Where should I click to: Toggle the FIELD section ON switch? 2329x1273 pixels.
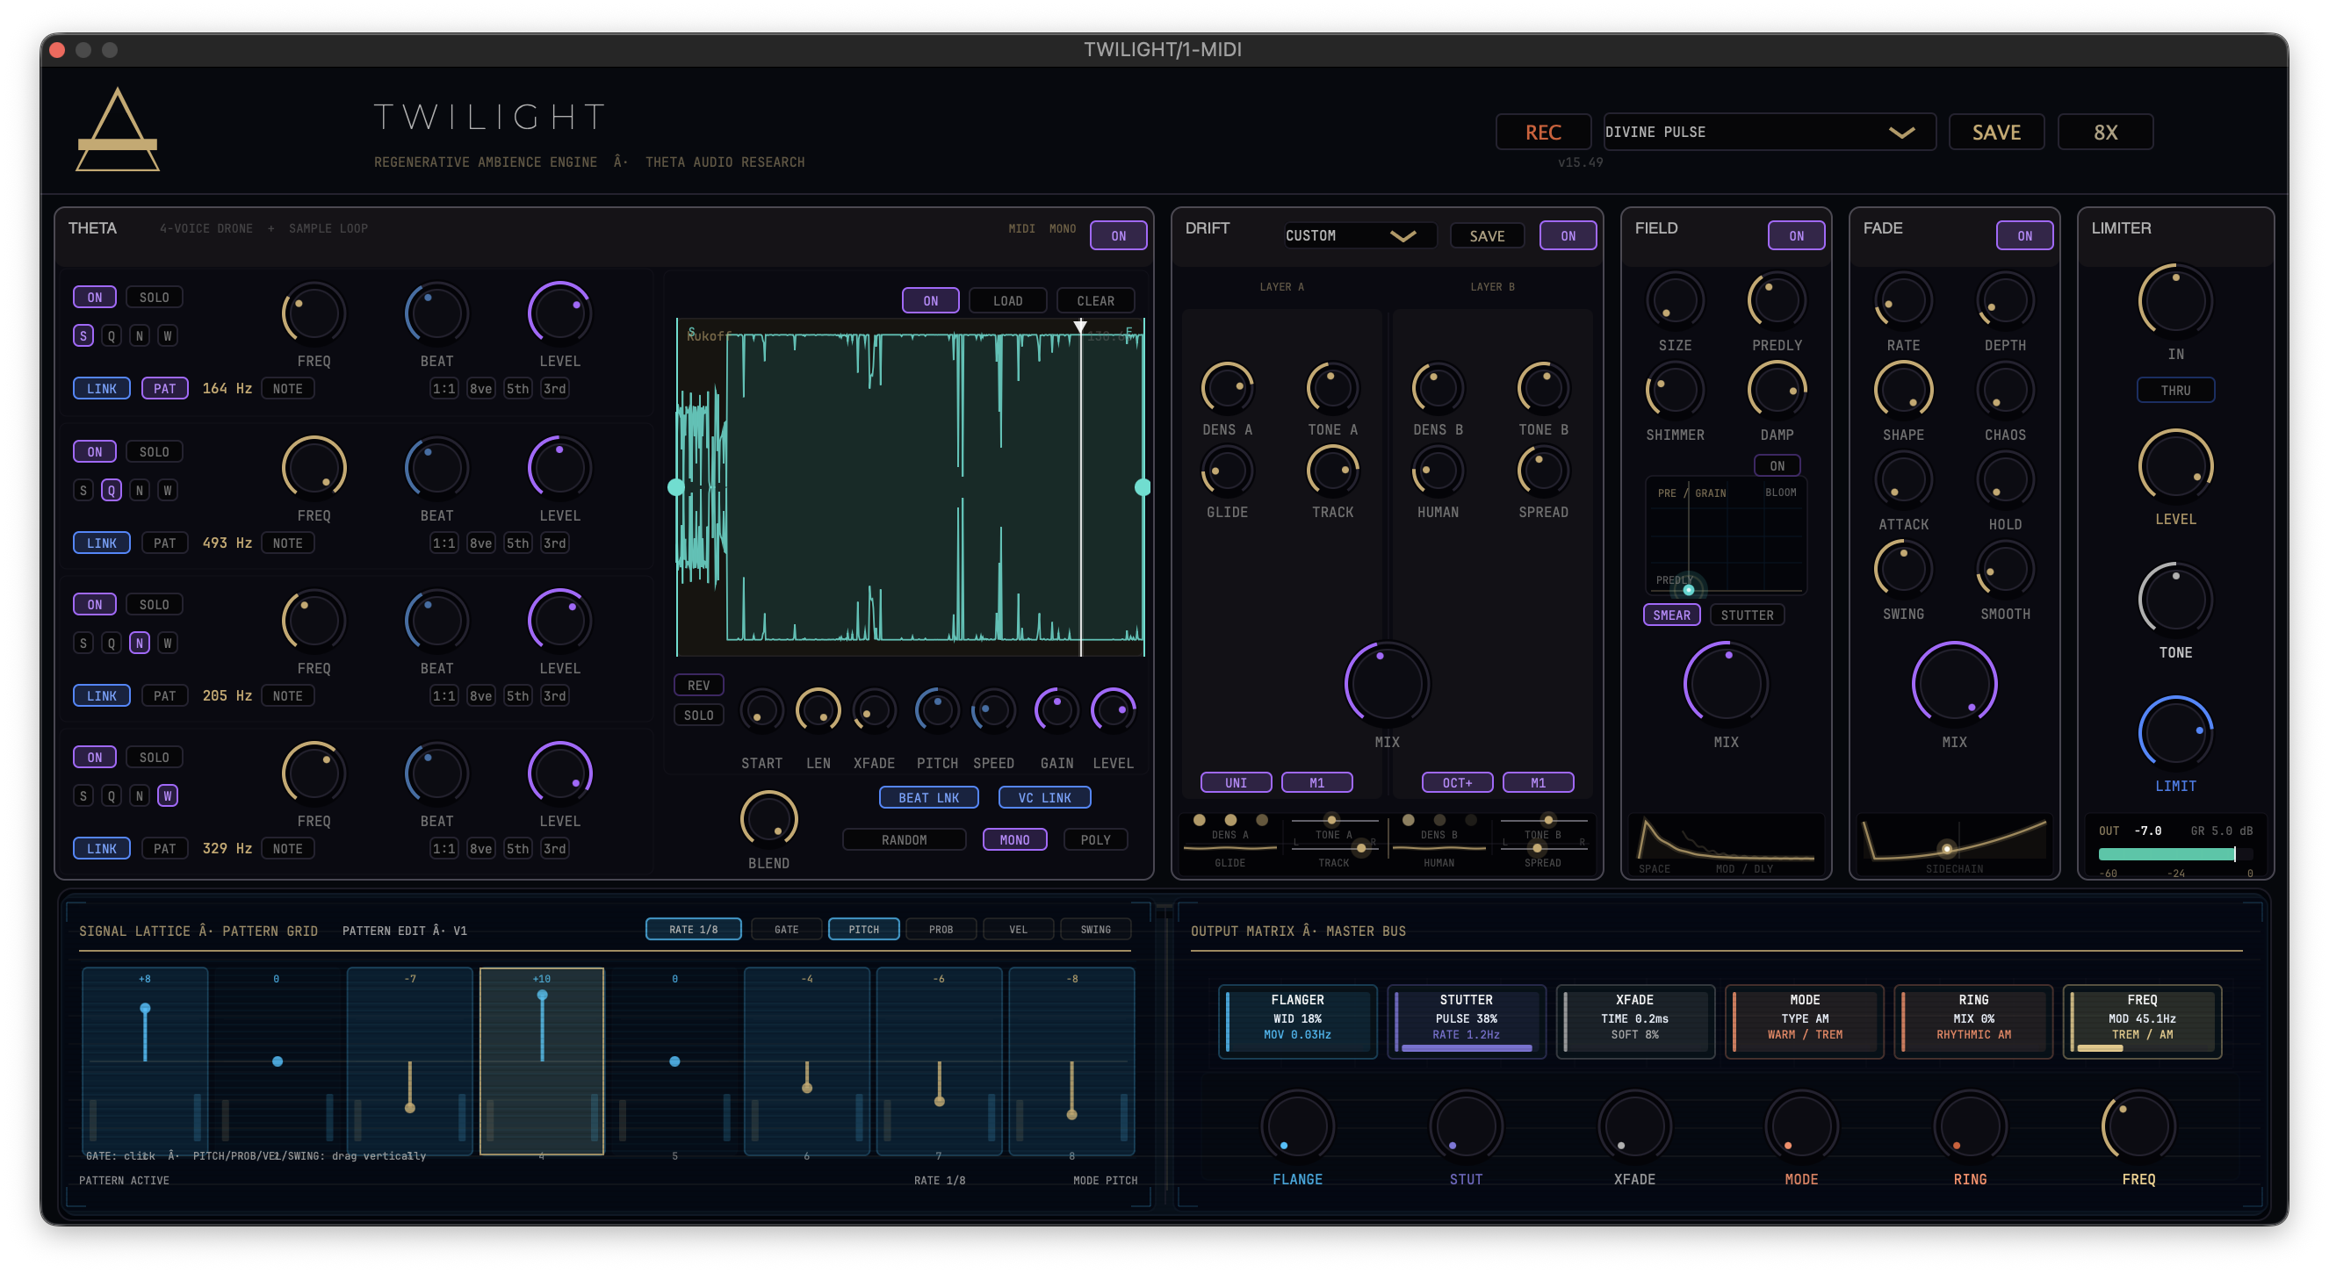[1796, 236]
